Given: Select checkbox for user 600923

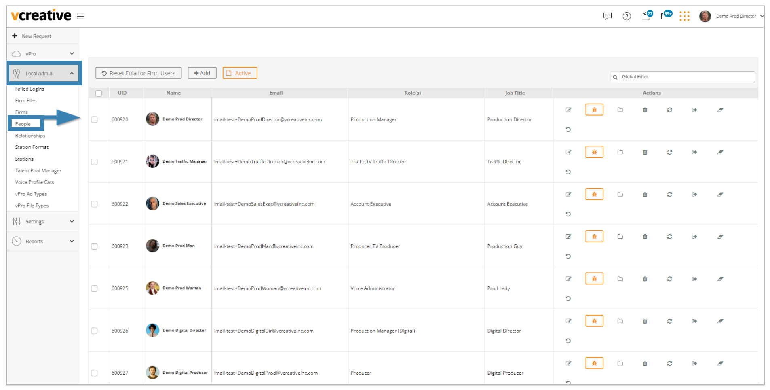Looking at the screenshot, I should 94,246.
